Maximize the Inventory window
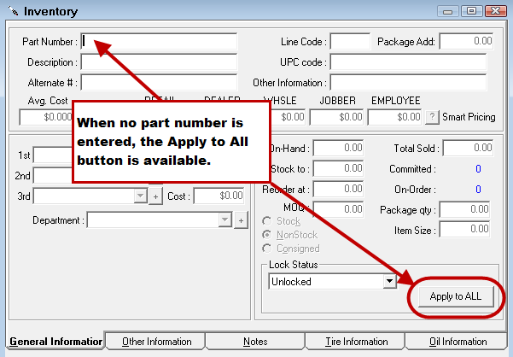 pos(470,11)
